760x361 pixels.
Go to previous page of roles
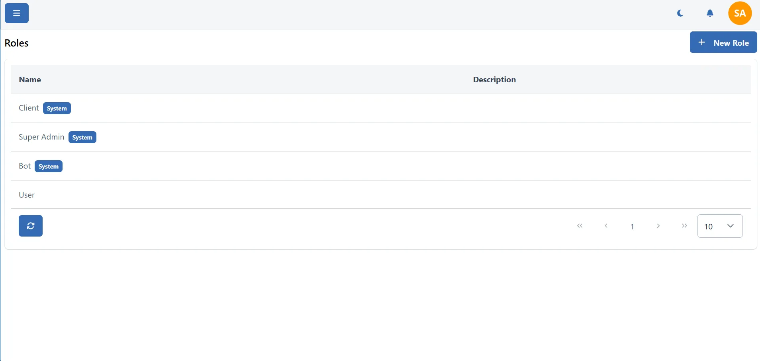606,226
